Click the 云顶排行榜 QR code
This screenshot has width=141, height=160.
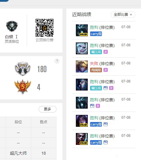click(45, 28)
